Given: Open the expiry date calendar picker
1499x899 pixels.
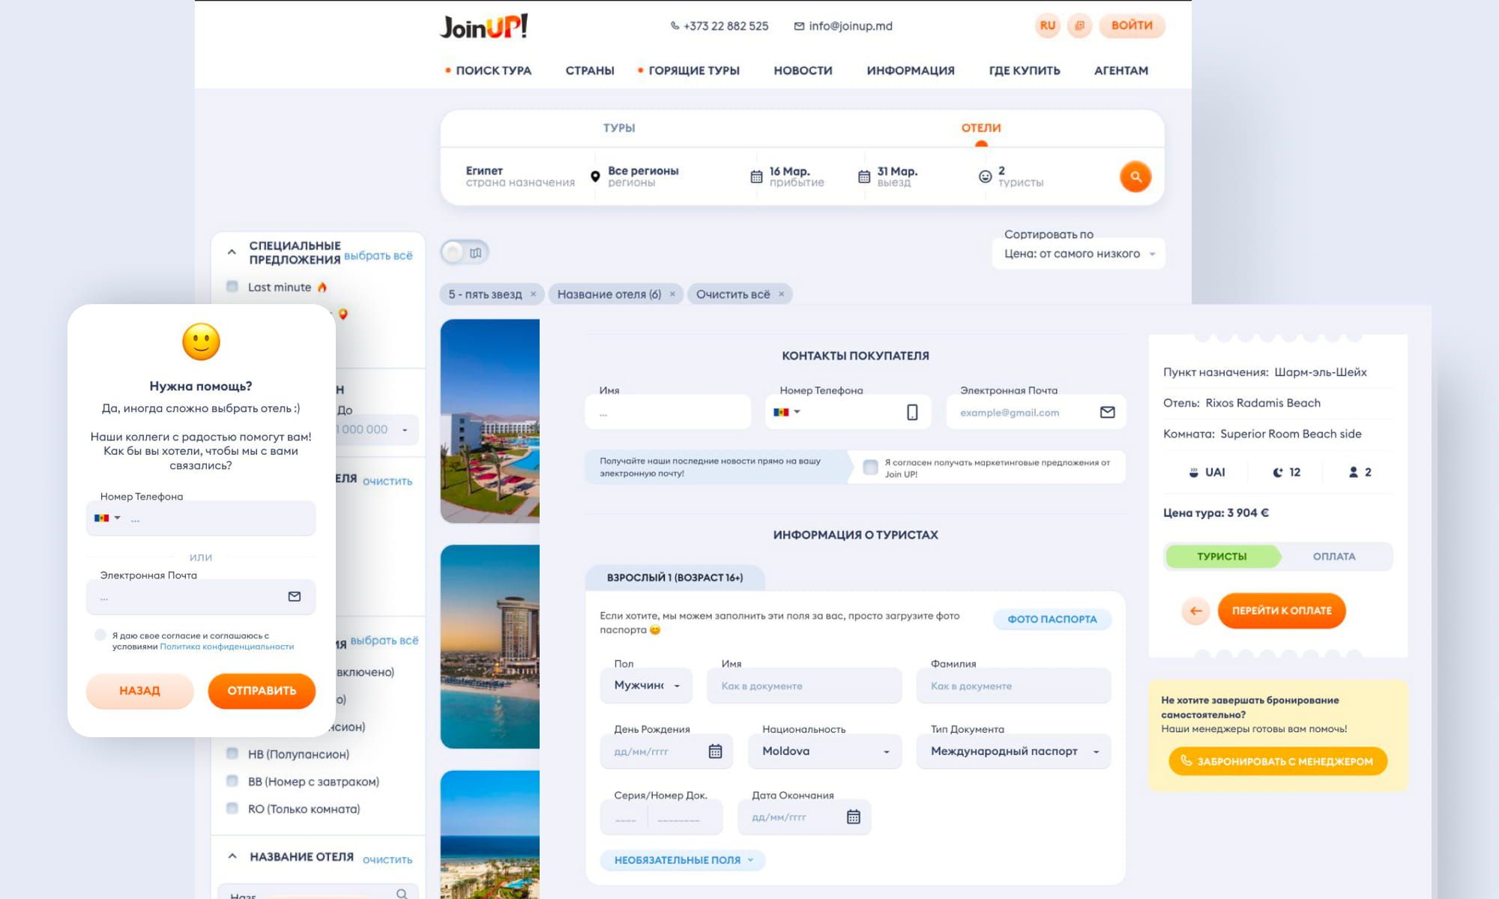Looking at the screenshot, I should coord(853,817).
